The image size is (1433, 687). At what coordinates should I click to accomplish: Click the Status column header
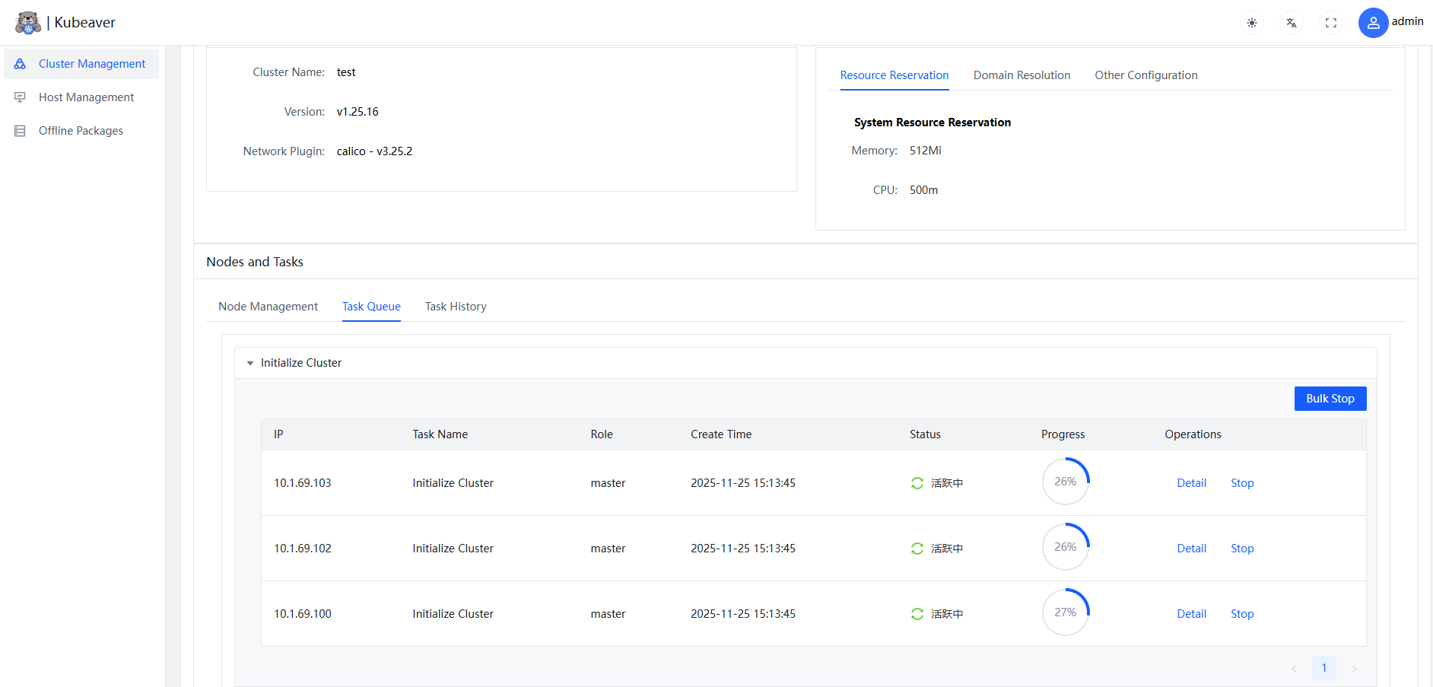[925, 434]
